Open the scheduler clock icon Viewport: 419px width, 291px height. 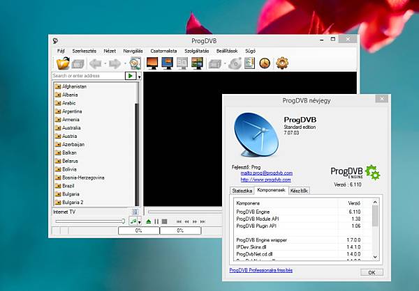point(265,63)
